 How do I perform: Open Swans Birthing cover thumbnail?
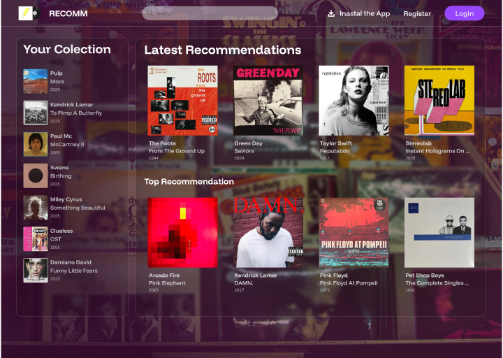pos(36,176)
